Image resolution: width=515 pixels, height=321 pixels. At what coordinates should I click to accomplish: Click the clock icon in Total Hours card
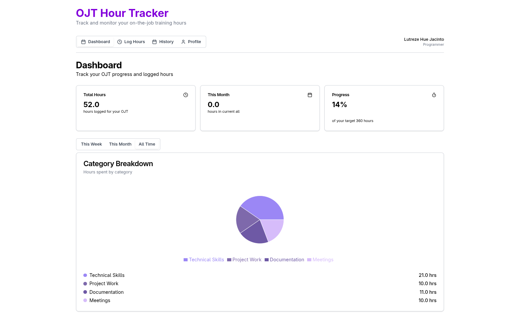coord(186,95)
